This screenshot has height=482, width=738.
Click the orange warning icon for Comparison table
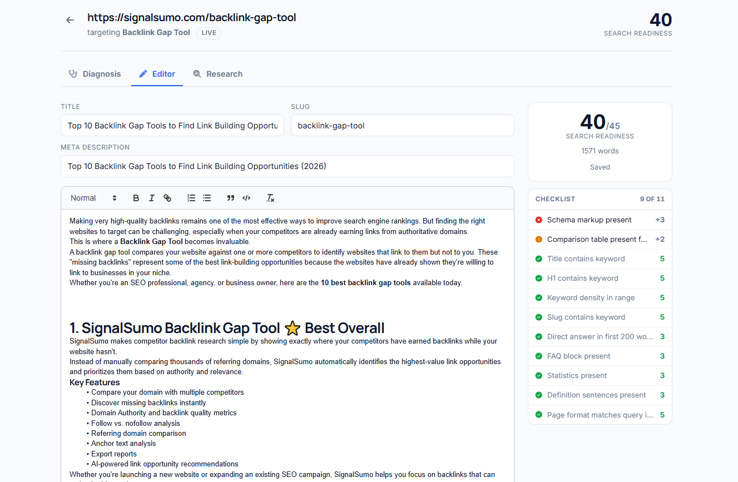(x=538, y=240)
